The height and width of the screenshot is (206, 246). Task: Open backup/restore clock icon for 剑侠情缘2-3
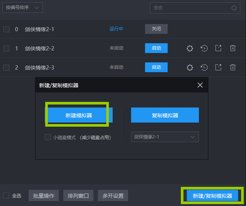click(x=204, y=67)
